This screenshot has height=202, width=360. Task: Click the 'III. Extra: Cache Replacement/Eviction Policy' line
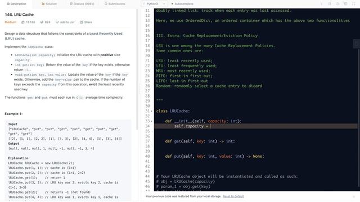pyautogui.click(x=207, y=36)
